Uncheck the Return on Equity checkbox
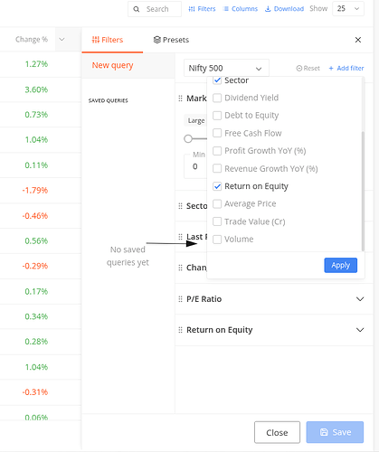 pyautogui.click(x=217, y=186)
